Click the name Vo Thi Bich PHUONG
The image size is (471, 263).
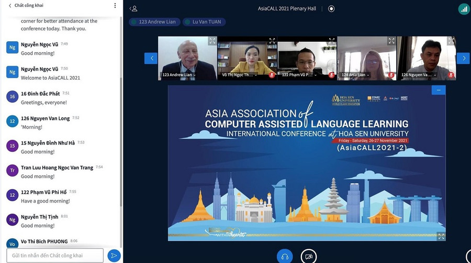point(44,242)
